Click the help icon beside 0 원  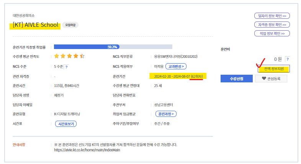pyautogui.click(x=287, y=59)
